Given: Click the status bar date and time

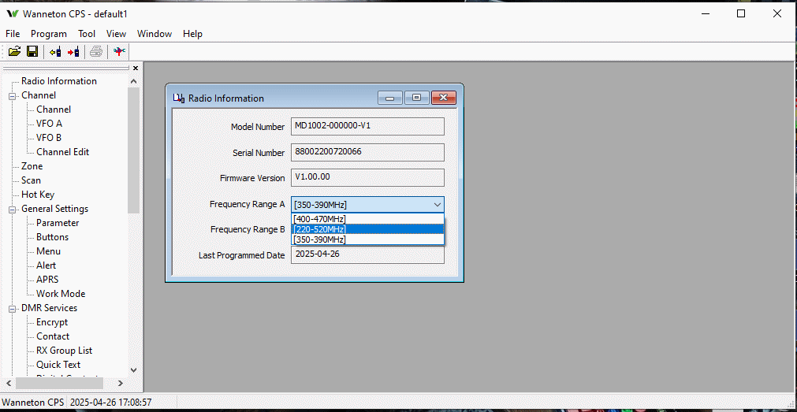Looking at the screenshot, I should coord(111,403).
